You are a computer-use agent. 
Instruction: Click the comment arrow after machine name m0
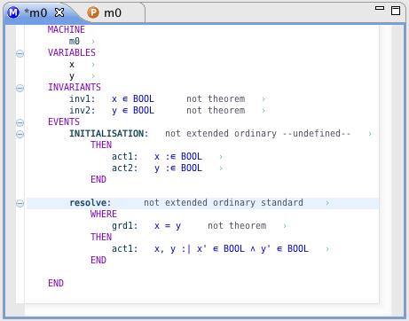point(93,42)
